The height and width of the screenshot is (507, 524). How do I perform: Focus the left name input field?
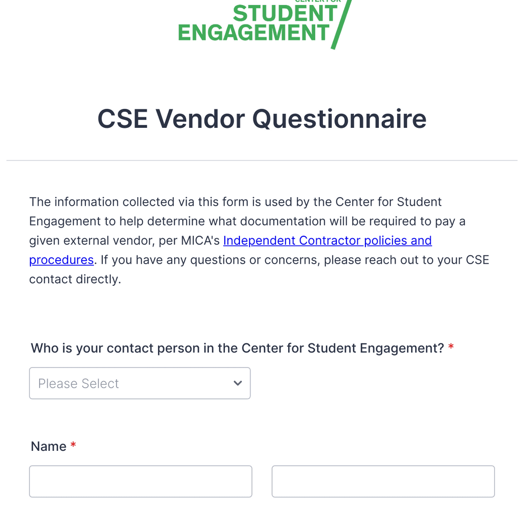[140, 481]
